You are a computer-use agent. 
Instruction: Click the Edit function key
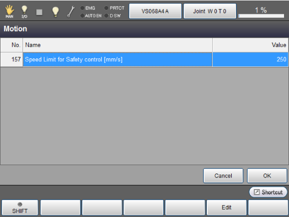(227, 208)
